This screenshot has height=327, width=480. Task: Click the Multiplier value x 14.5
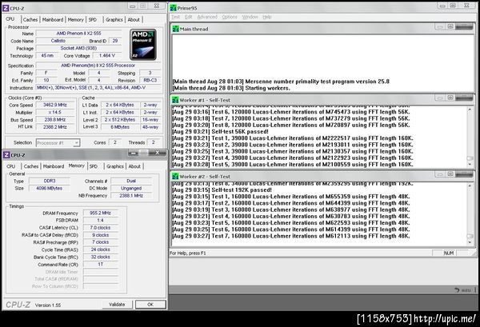(55, 112)
